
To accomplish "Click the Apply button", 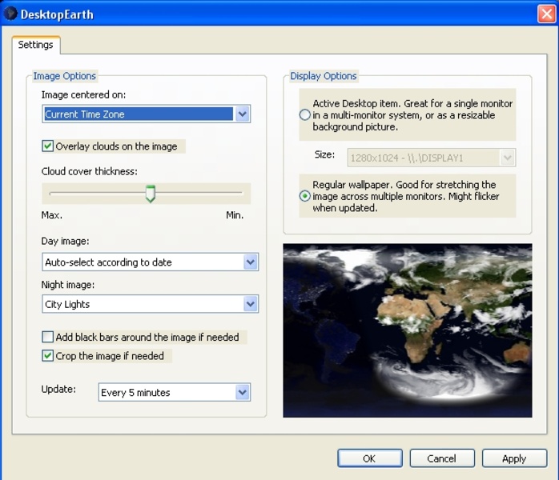I will 514,458.
